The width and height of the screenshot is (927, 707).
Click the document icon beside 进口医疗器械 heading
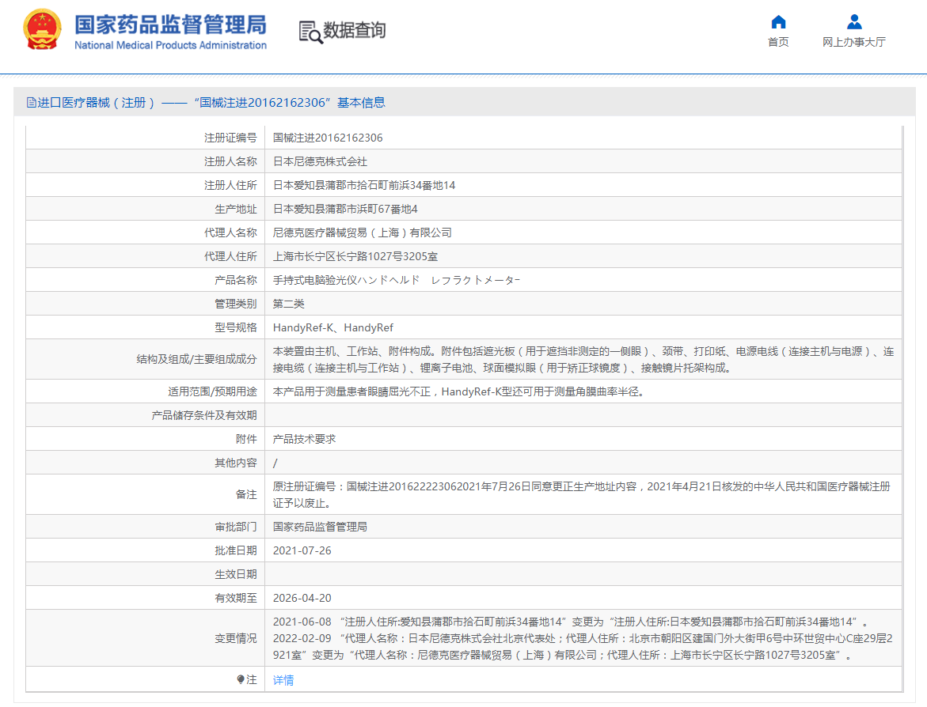coord(31,103)
